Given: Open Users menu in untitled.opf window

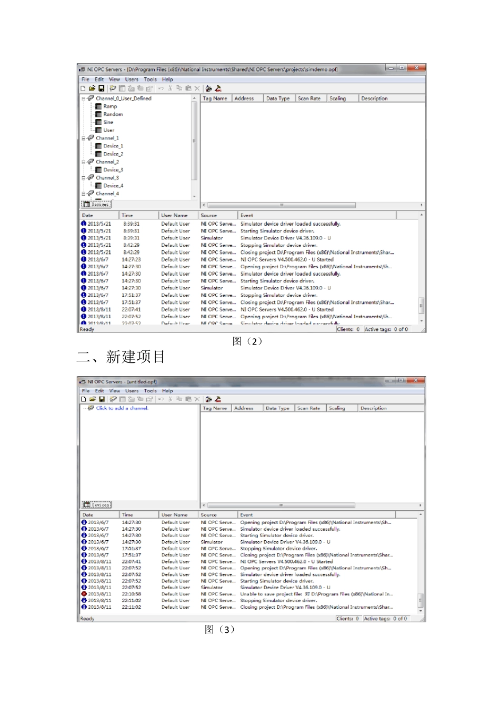Looking at the screenshot, I should (x=132, y=391).
